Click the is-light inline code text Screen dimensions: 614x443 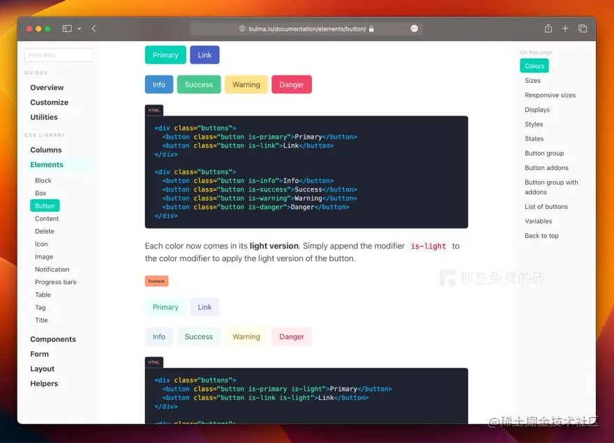tap(428, 247)
